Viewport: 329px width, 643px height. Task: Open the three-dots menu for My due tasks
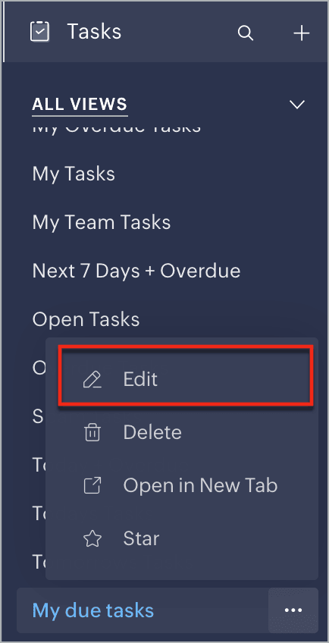coord(293,610)
